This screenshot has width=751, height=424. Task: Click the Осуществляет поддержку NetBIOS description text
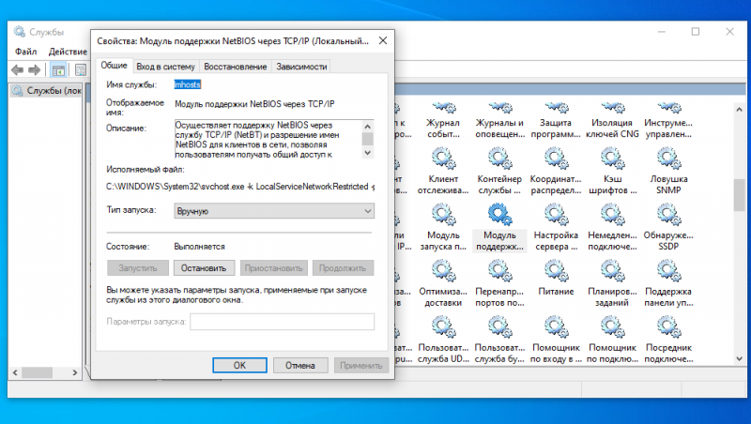click(257, 140)
